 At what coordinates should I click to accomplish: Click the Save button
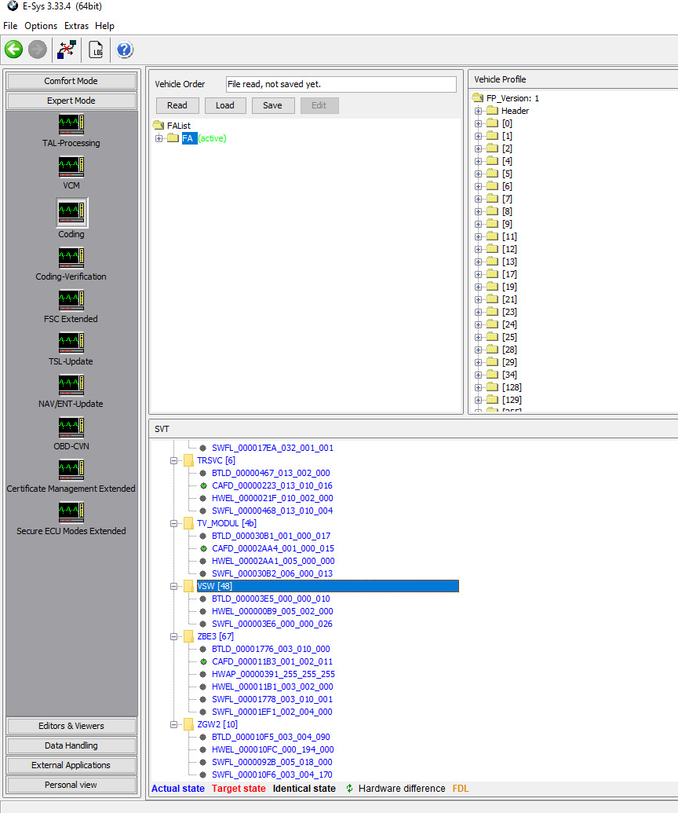point(272,105)
